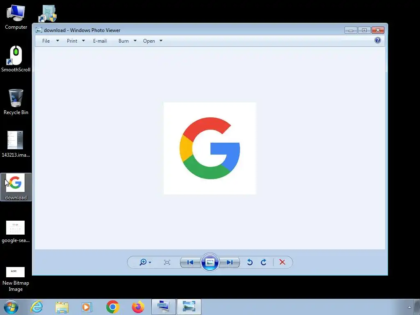Image resolution: width=420 pixels, height=315 pixels.
Task: Rotate image counterclockwise
Action: pos(250,262)
